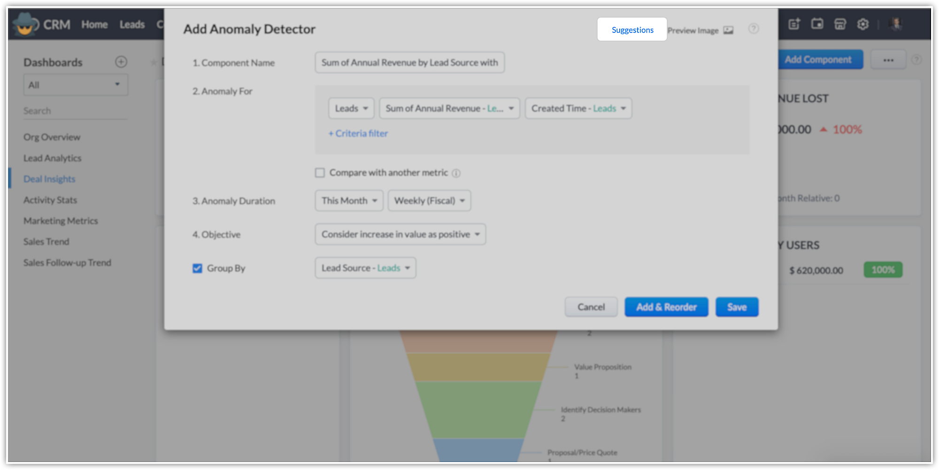Screen dimensions: 939x470
Task: Open Lead Analytics dashboard
Action: tap(52, 158)
